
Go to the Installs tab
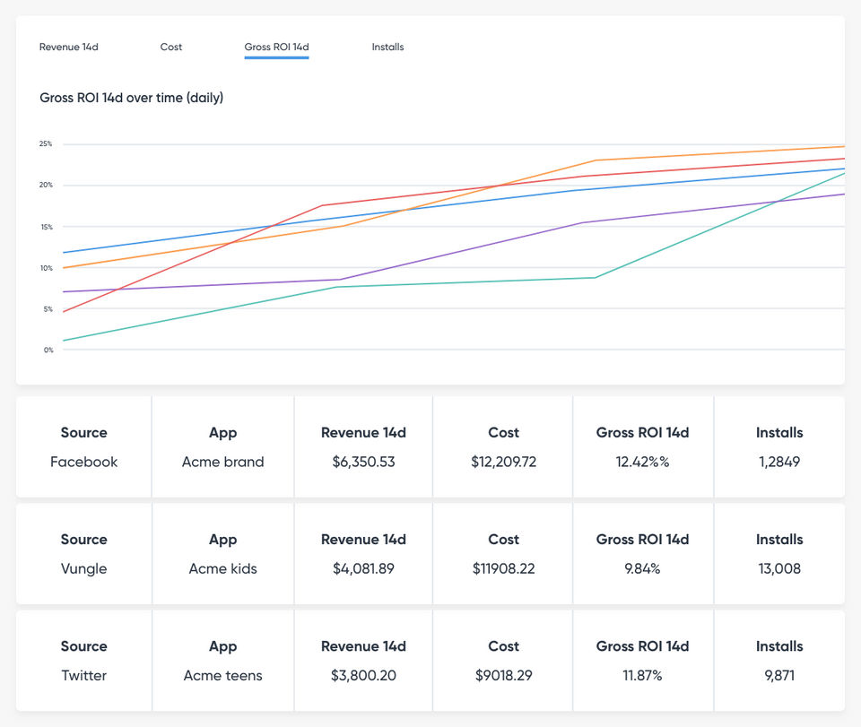tap(387, 47)
